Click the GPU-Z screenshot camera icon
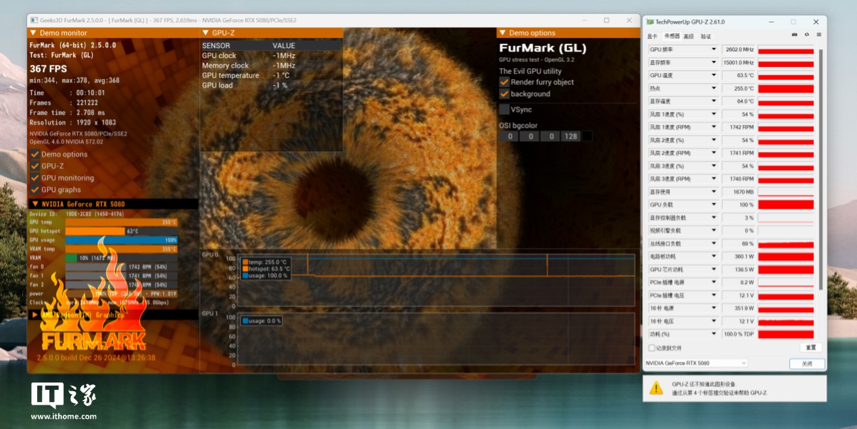857x429 pixels. pos(795,35)
